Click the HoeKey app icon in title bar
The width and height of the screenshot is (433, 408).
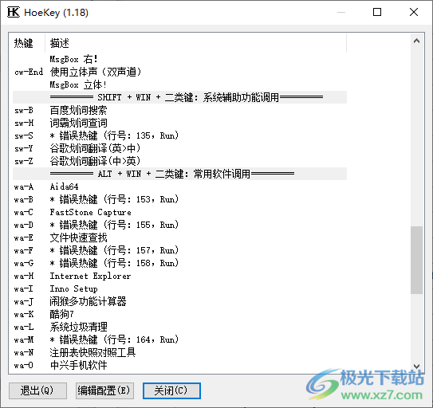(14, 13)
